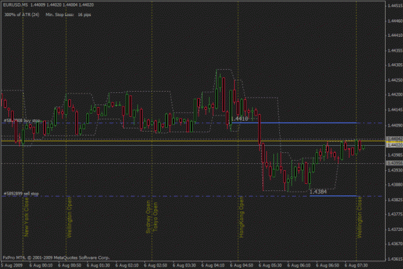This screenshot has width=403, height=269.
Task: Click the highlighted 1.44020 current price tag
Action: click(x=395, y=145)
